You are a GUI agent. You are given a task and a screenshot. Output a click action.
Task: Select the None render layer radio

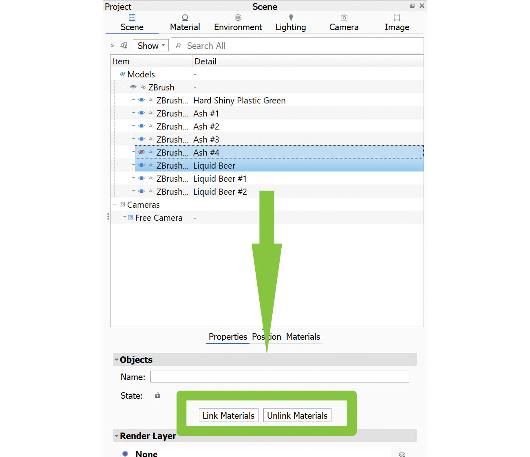click(126, 453)
